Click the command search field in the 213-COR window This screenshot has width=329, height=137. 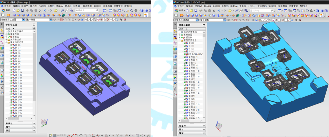[261, 11]
